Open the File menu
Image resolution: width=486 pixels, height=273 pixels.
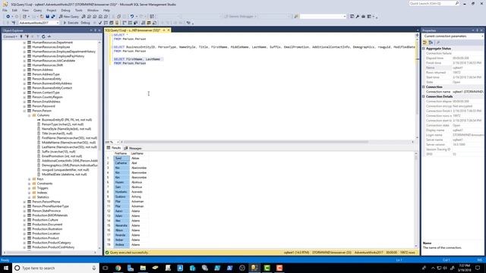pos(5,10)
